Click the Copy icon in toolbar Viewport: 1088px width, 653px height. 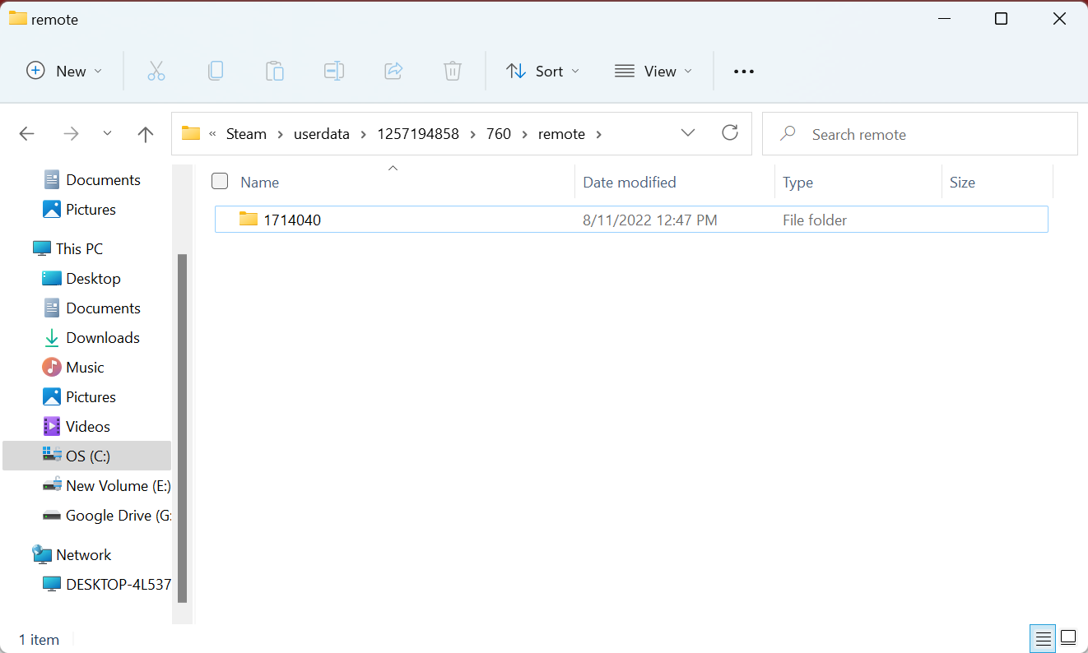click(216, 71)
